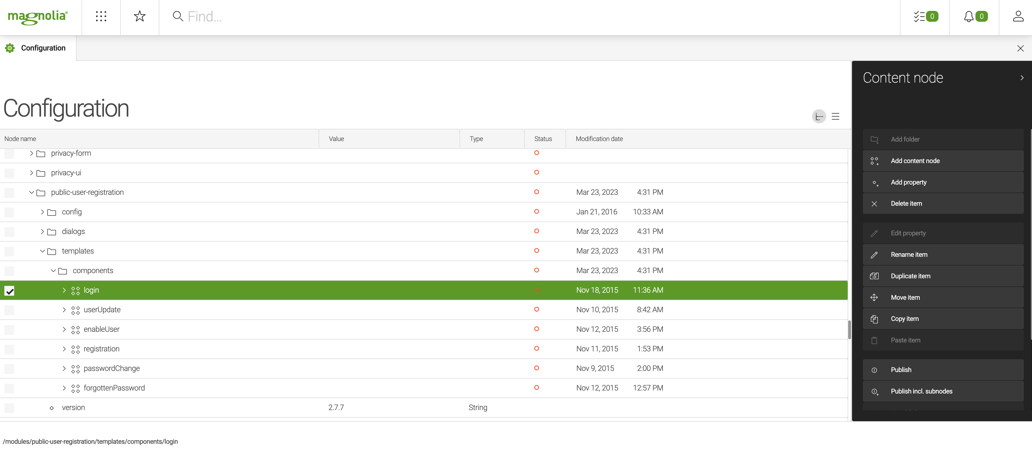Select Rename item from context menu

pyautogui.click(x=910, y=254)
